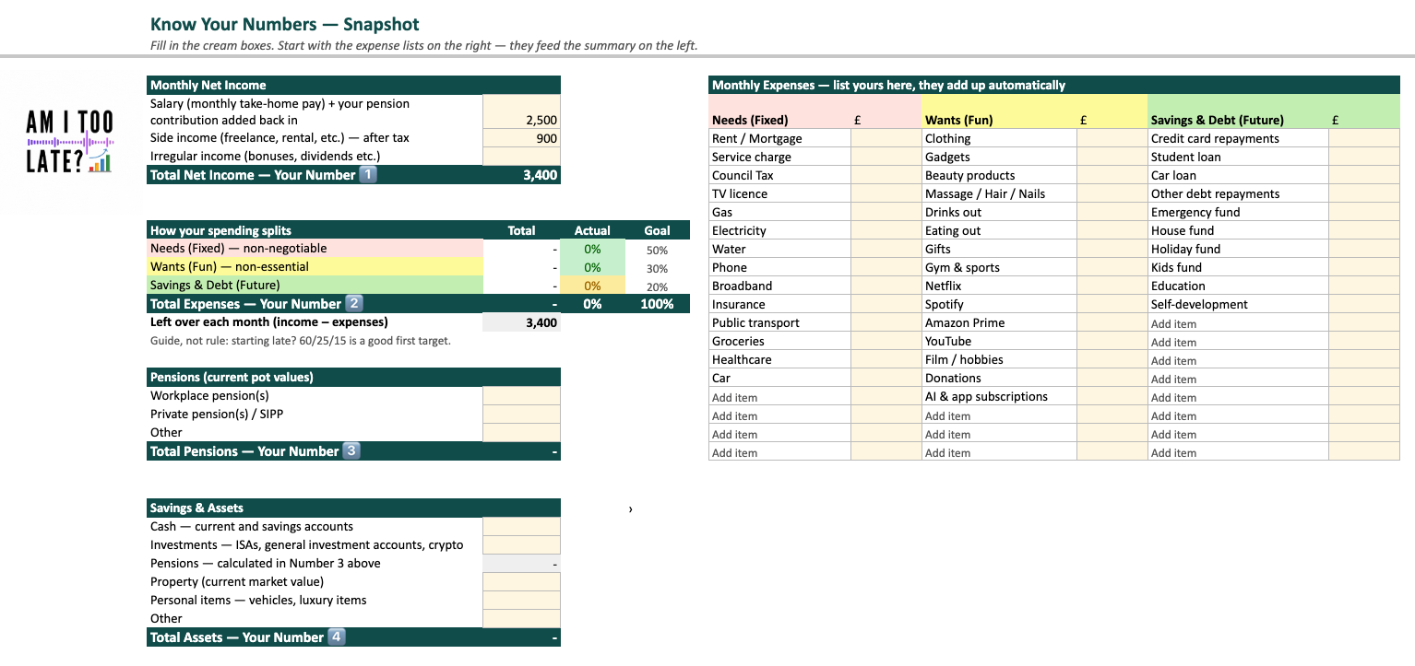This screenshot has width=1415, height=666.
Task: Click the Property current market value input cell
Action: [521, 582]
